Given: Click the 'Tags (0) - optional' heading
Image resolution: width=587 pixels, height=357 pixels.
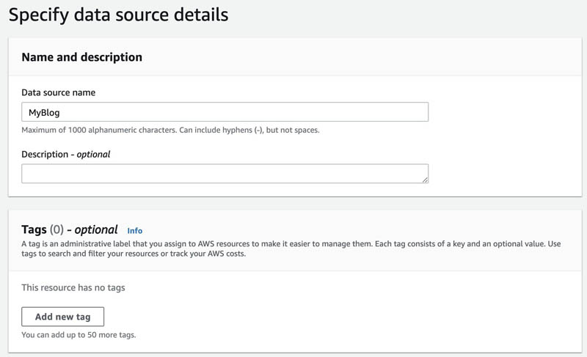Looking at the screenshot, I should click(70, 229).
